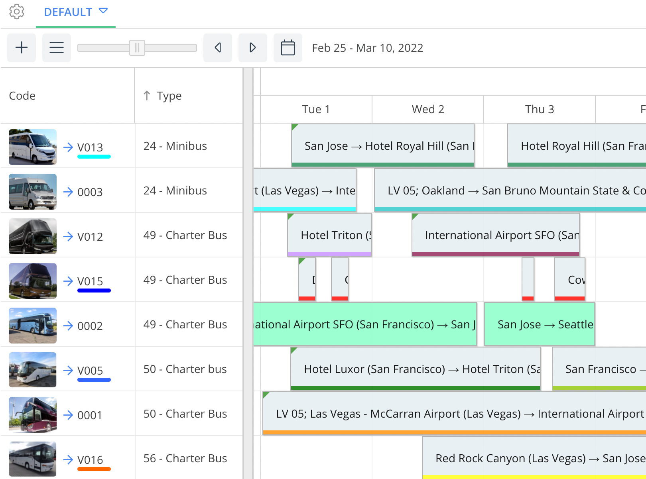
Task: Select the DEFAULT tab
Action: pos(76,12)
